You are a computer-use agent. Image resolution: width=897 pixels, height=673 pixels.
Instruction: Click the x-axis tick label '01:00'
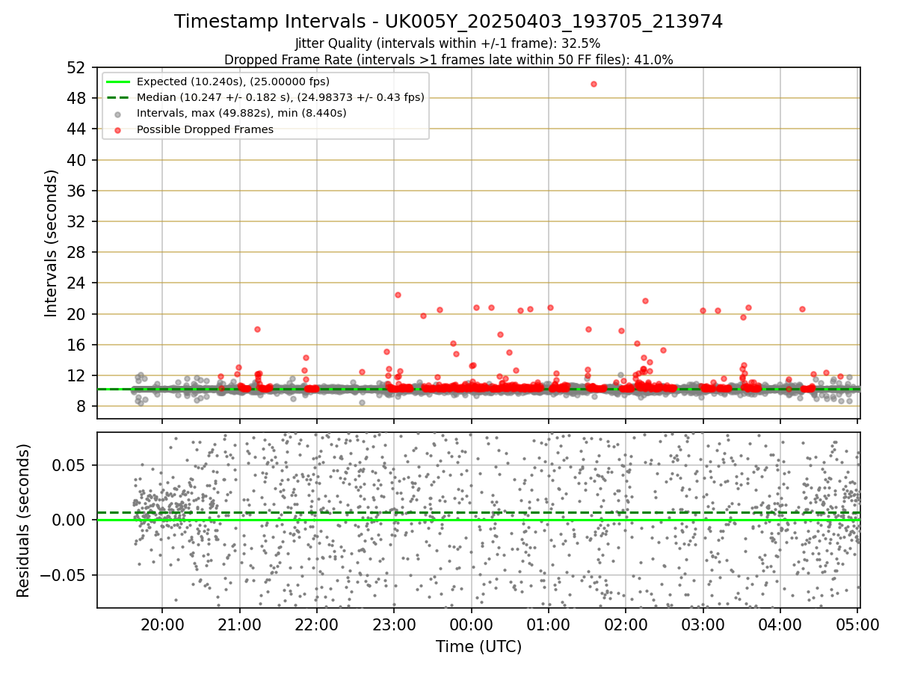point(549,624)
